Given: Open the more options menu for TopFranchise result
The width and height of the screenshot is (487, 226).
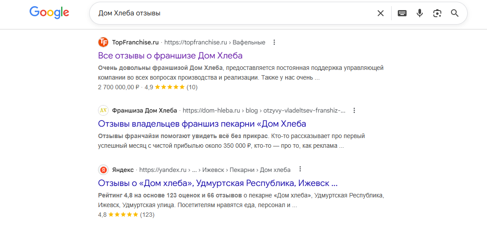Looking at the screenshot, I should coord(274,42).
